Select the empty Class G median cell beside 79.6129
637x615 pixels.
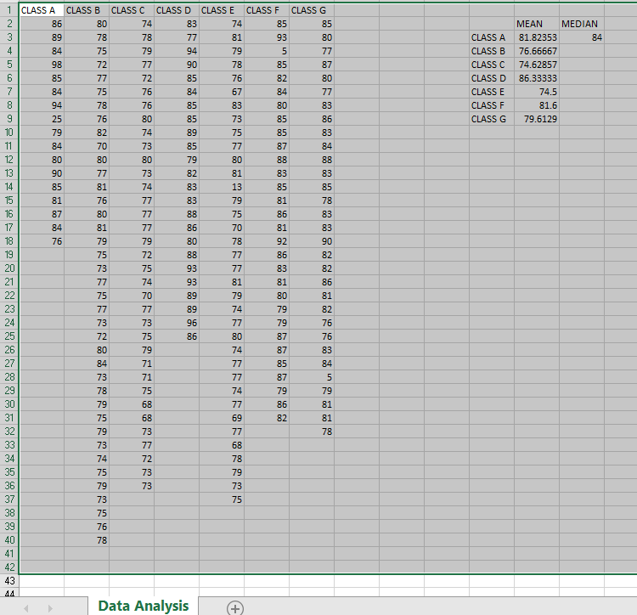[582, 119]
